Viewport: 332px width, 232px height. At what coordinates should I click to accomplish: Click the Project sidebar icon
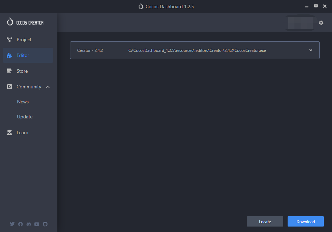click(10, 40)
